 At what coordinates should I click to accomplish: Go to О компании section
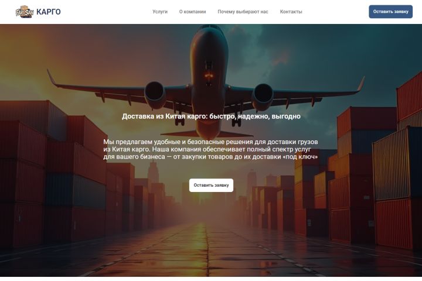pos(192,12)
